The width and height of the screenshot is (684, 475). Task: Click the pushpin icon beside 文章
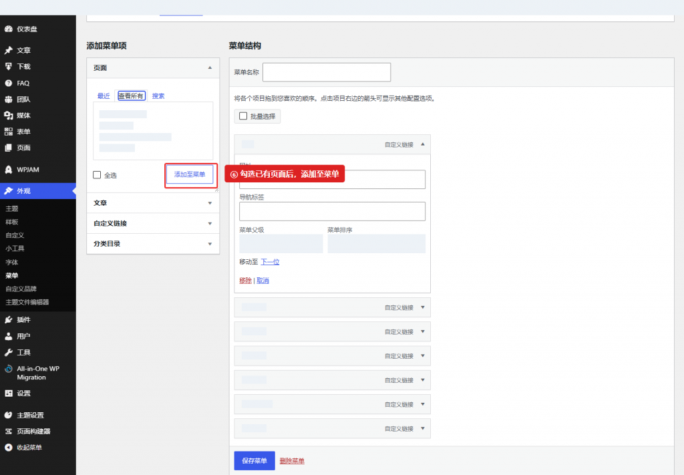pos(8,50)
